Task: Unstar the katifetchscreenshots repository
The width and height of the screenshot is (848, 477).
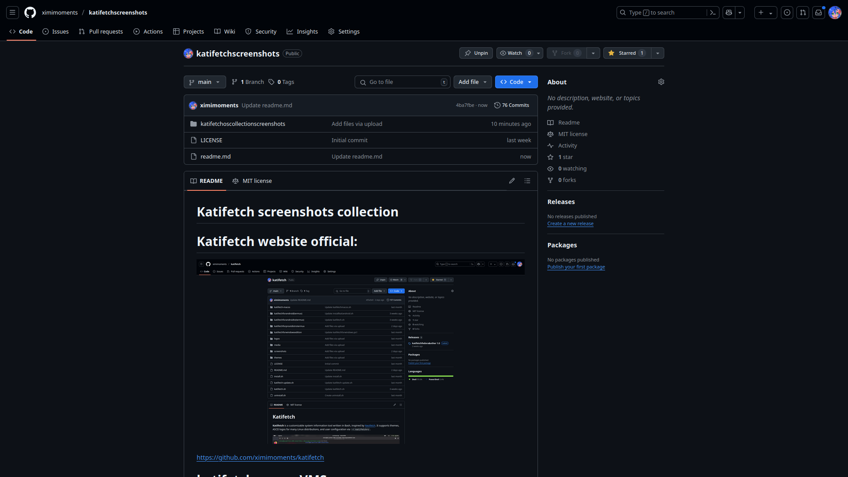Action: click(627, 53)
